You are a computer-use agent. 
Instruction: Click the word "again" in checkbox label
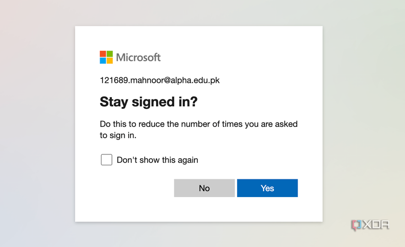click(x=187, y=160)
